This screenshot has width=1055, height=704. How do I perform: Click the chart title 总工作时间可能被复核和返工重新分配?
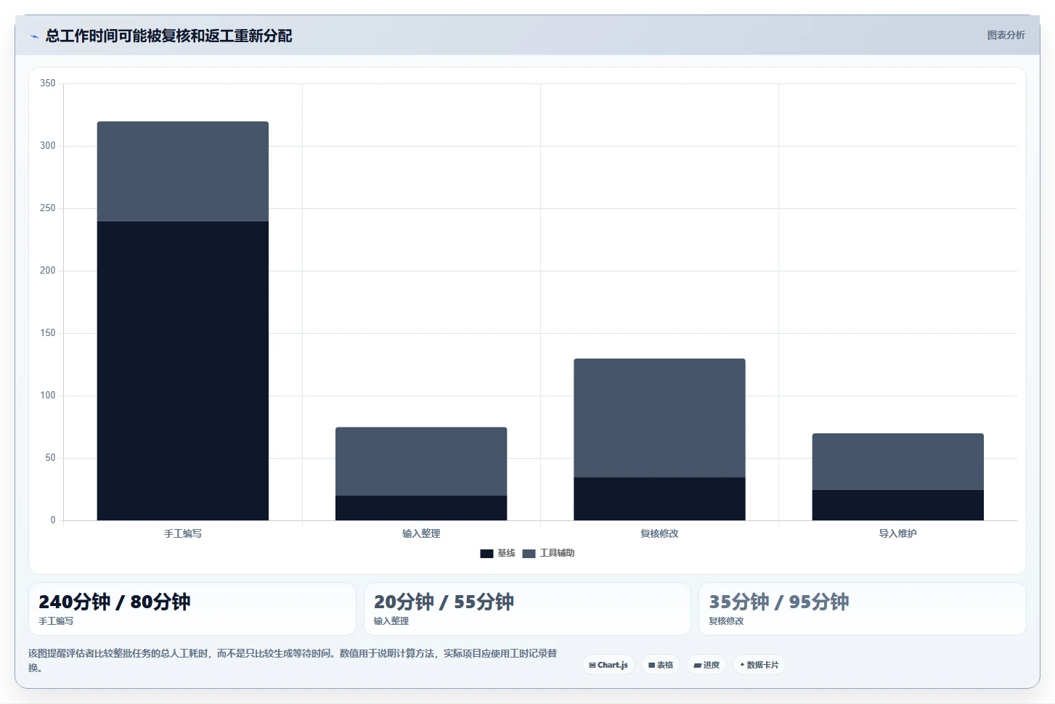(x=168, y=36)
